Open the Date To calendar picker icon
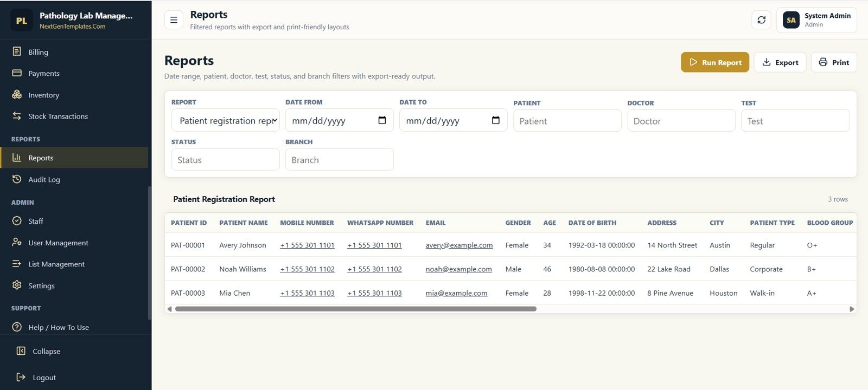The height and width of the screenshot is (390, 868). coord(496,120)
